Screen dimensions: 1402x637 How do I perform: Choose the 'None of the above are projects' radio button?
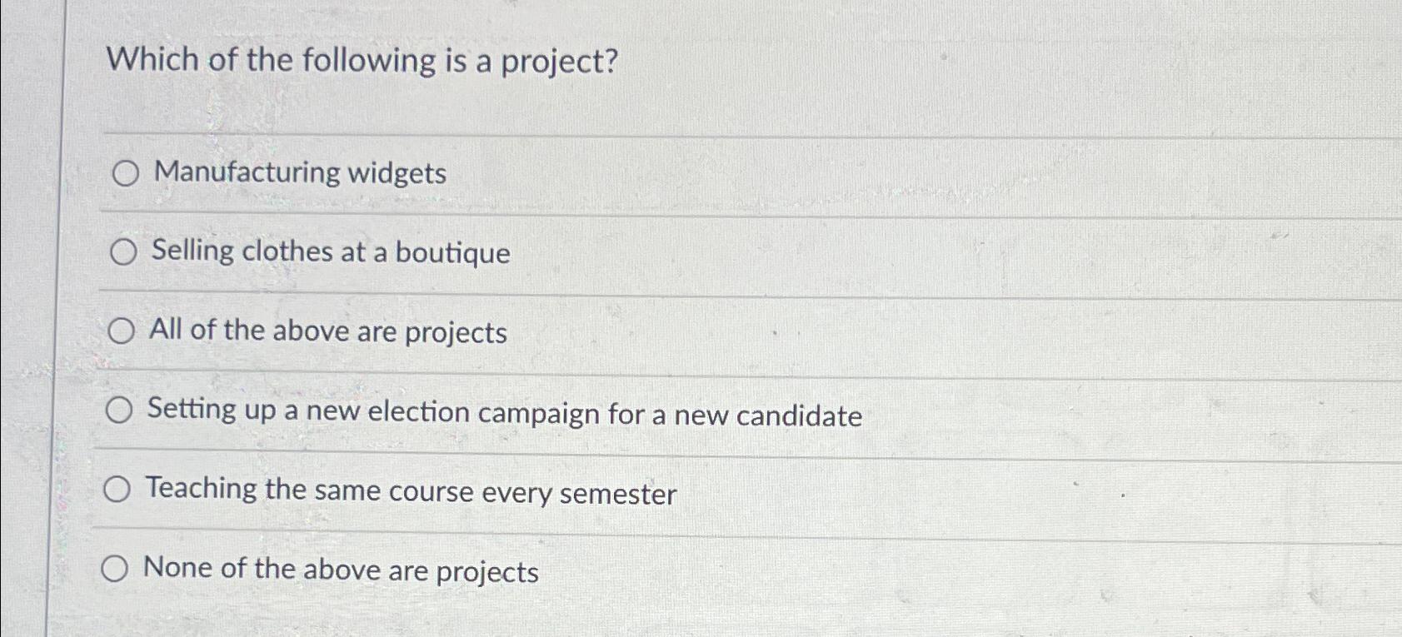point(115,570)
